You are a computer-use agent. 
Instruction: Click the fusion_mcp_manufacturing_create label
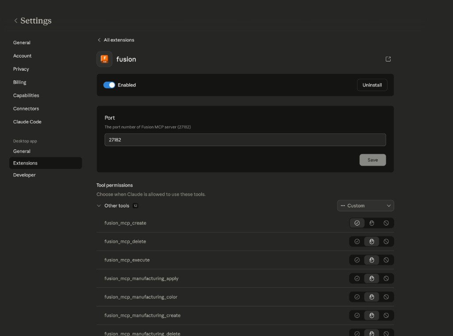pyautogui.click(x=142, y=315)
